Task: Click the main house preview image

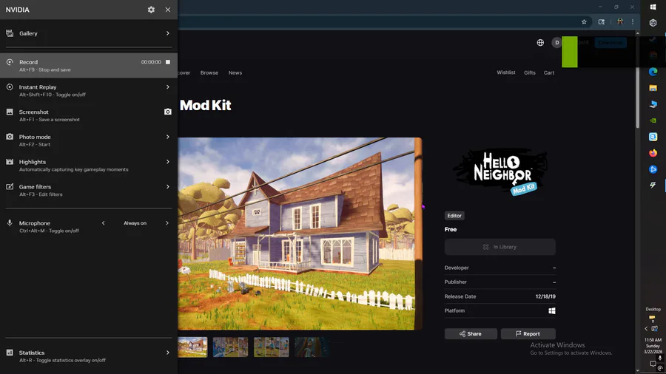Action: click(x=300, y=234)
